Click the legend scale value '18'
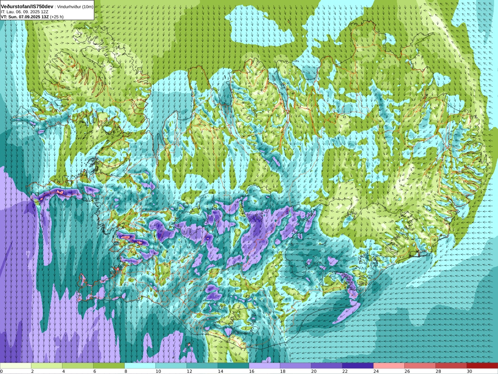This screenshot has width=498, height=374. 282,371
